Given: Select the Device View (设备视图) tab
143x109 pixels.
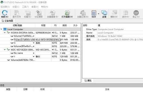Looking at the screenshot, I should [7, 21].
